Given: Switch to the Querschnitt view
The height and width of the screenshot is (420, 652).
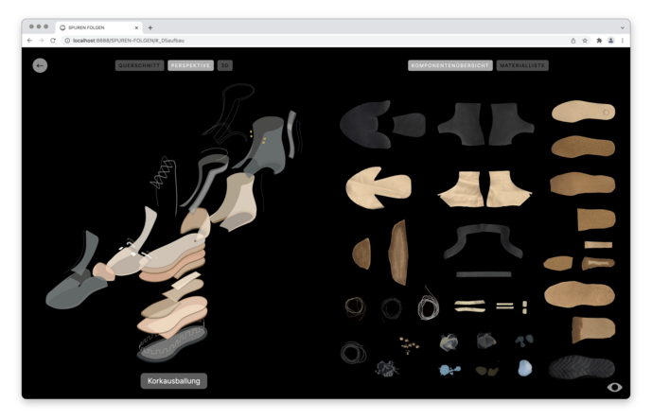Looking at the screenshot, I should (x=139, y=65).
